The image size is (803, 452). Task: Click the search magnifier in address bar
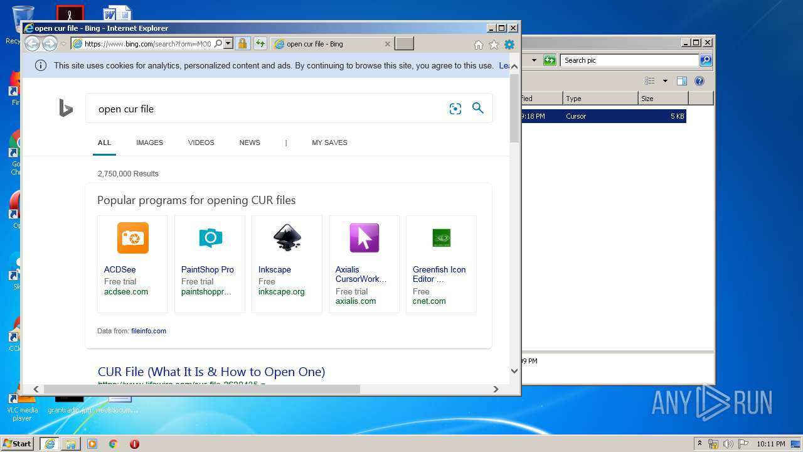[x=218, y=44]
